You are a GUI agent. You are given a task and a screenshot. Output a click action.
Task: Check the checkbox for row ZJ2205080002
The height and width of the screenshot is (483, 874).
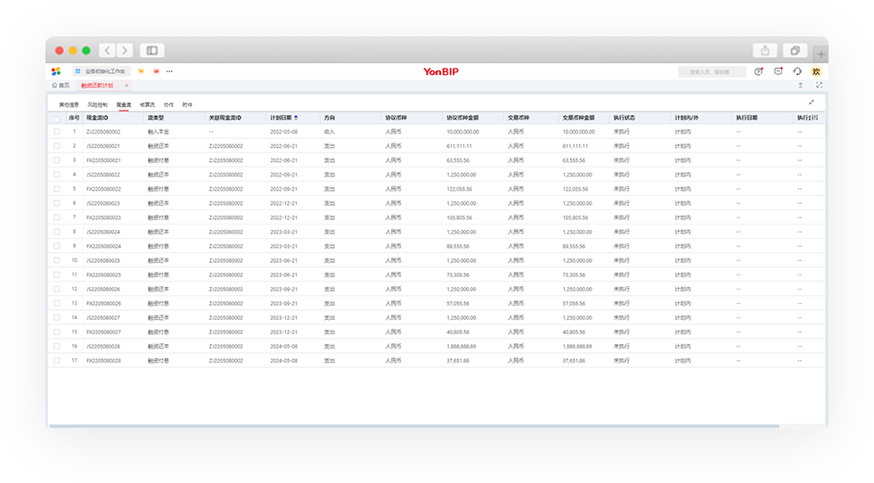click(x=57, y=132)
